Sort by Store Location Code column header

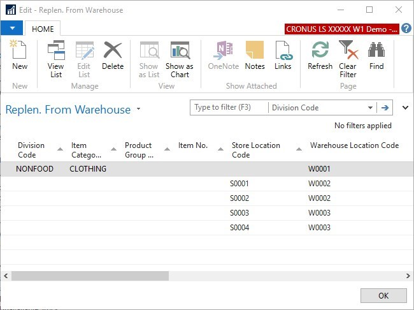[x=255, y=150]
